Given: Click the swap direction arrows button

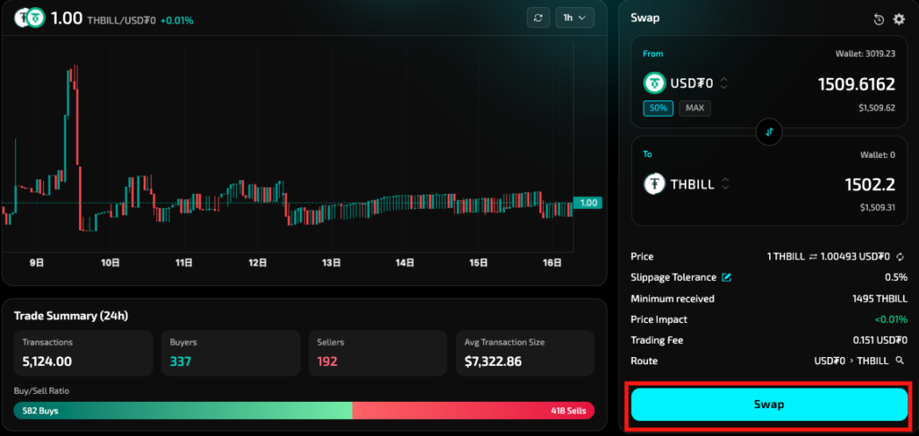Looking at the screenshot, I should [x=769, y=132].
